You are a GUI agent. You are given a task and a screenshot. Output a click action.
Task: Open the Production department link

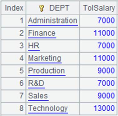click(47, 71)
